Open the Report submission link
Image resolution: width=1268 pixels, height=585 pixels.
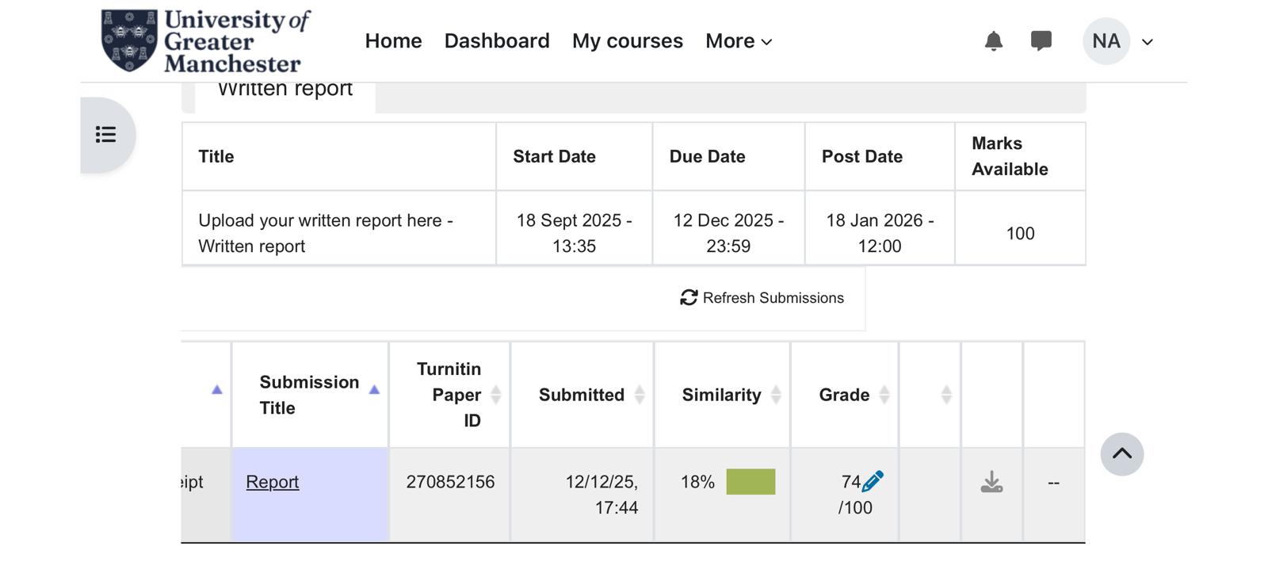(x=272, y=481)
